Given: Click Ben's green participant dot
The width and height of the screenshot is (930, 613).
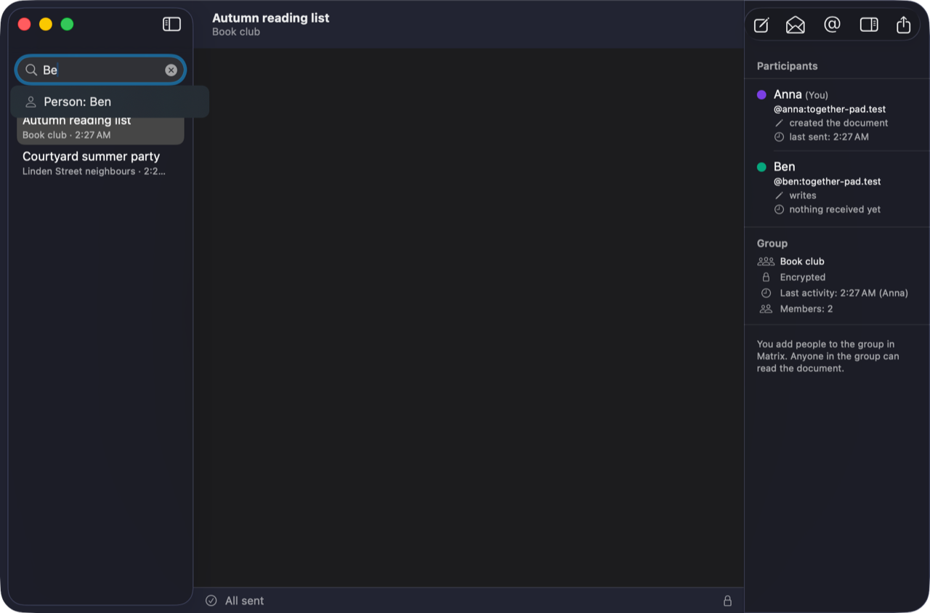Looking at the screenshot, I should click(x=761, y=167).
